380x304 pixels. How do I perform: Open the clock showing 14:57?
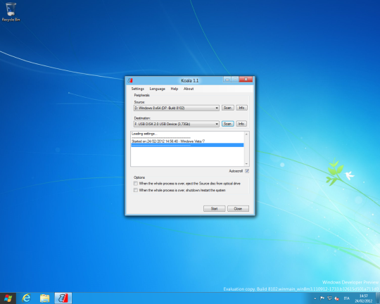[x=364, y=298]
